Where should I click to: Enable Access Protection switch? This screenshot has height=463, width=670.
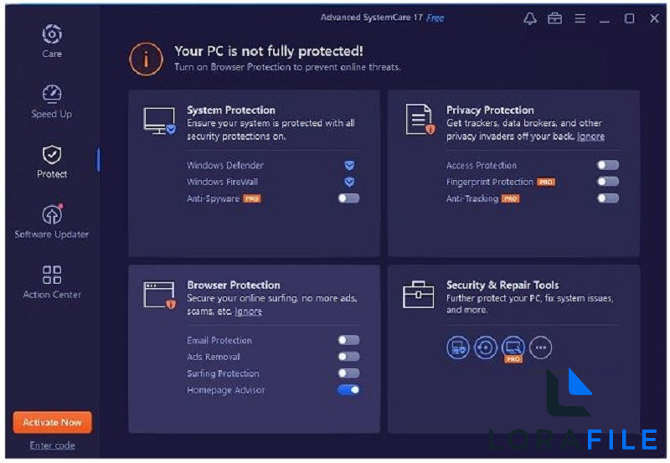pos(608,165)
